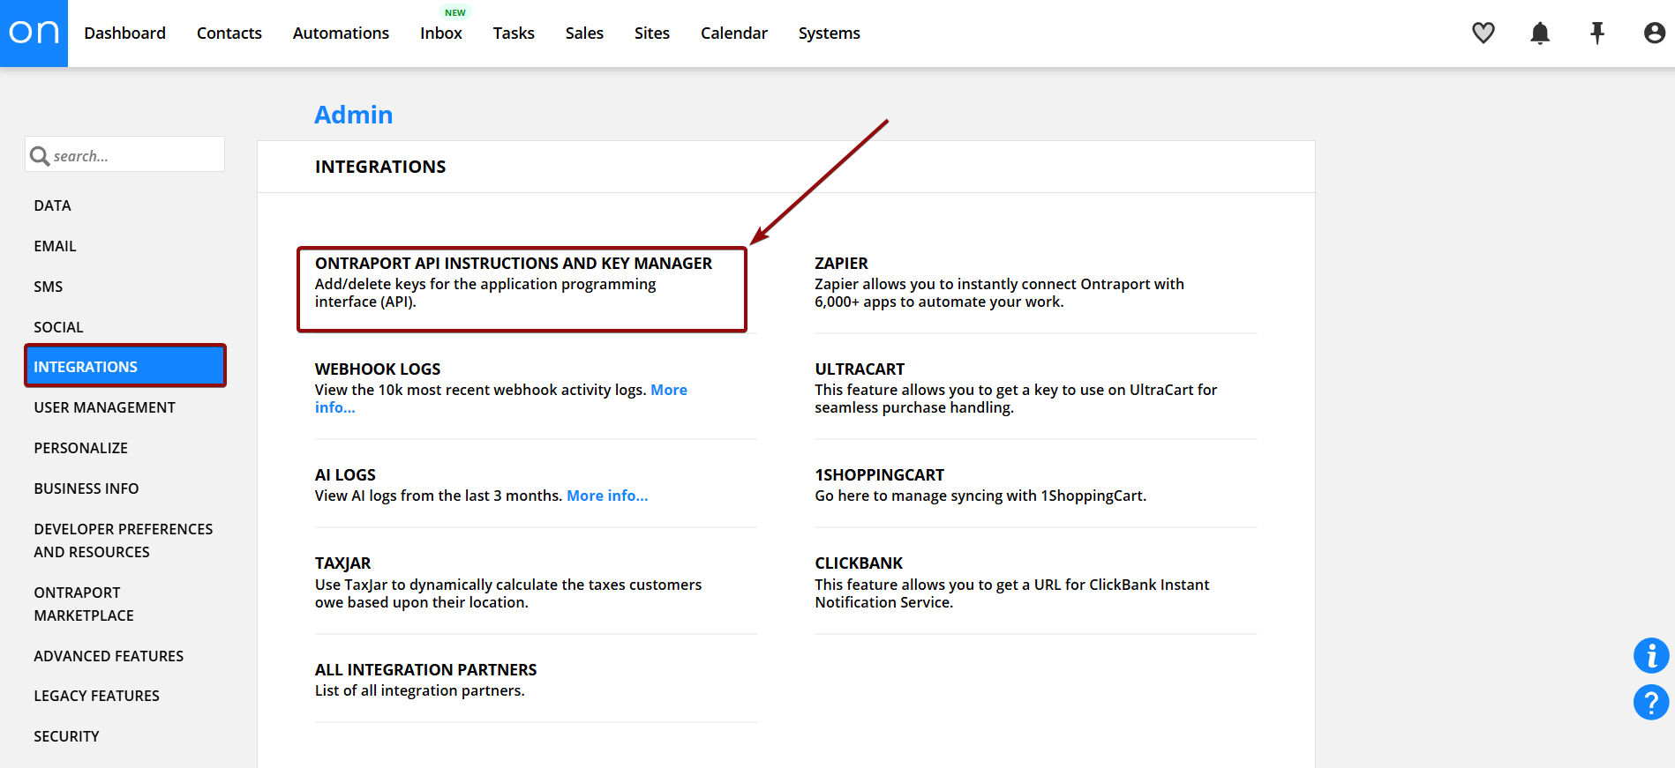This screenshot has width=1675, height=768.
Task: Click the pin icon in header
Action: 1597,34
